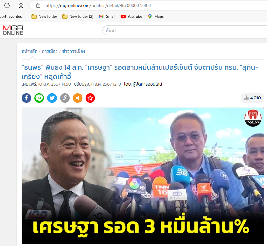The height and width of the screenshot is (246, 267).
Task: Click the 4,010 view count badge
Action: point(253,98)
